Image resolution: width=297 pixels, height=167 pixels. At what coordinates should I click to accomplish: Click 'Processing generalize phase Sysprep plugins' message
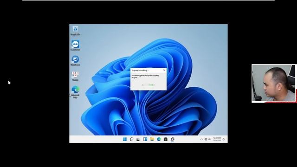[x=145, y=76]
